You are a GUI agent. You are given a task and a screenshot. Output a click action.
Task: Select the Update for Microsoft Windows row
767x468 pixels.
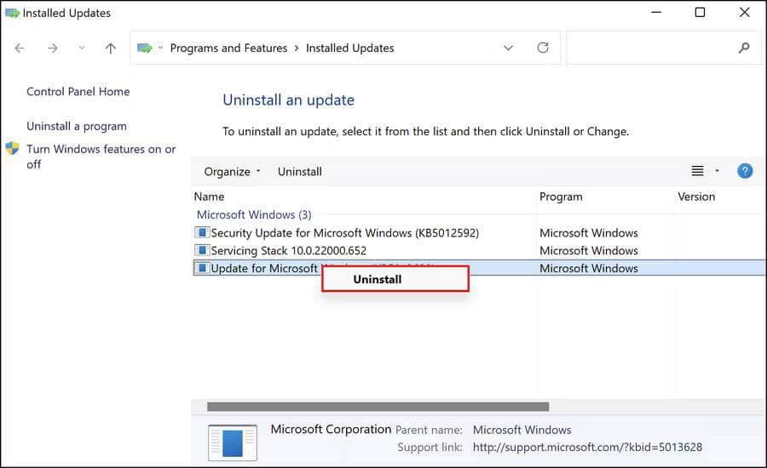click(479, 268)
